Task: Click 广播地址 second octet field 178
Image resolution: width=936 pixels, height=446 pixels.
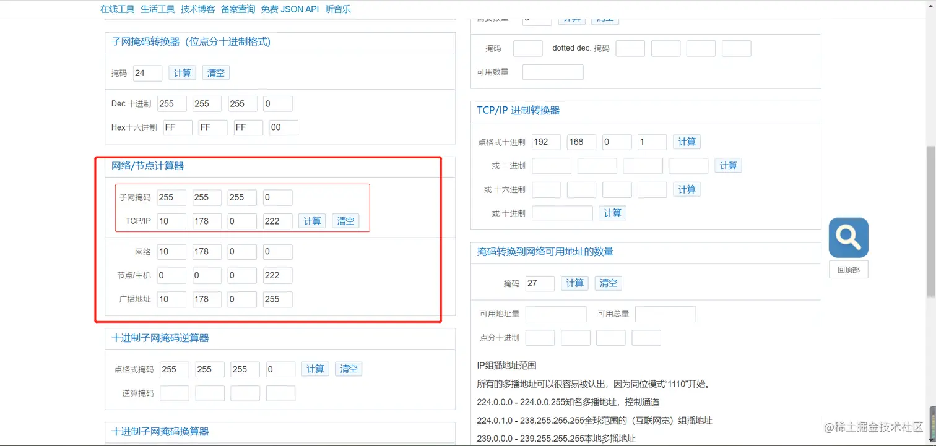Action: [x=207, y=299]
